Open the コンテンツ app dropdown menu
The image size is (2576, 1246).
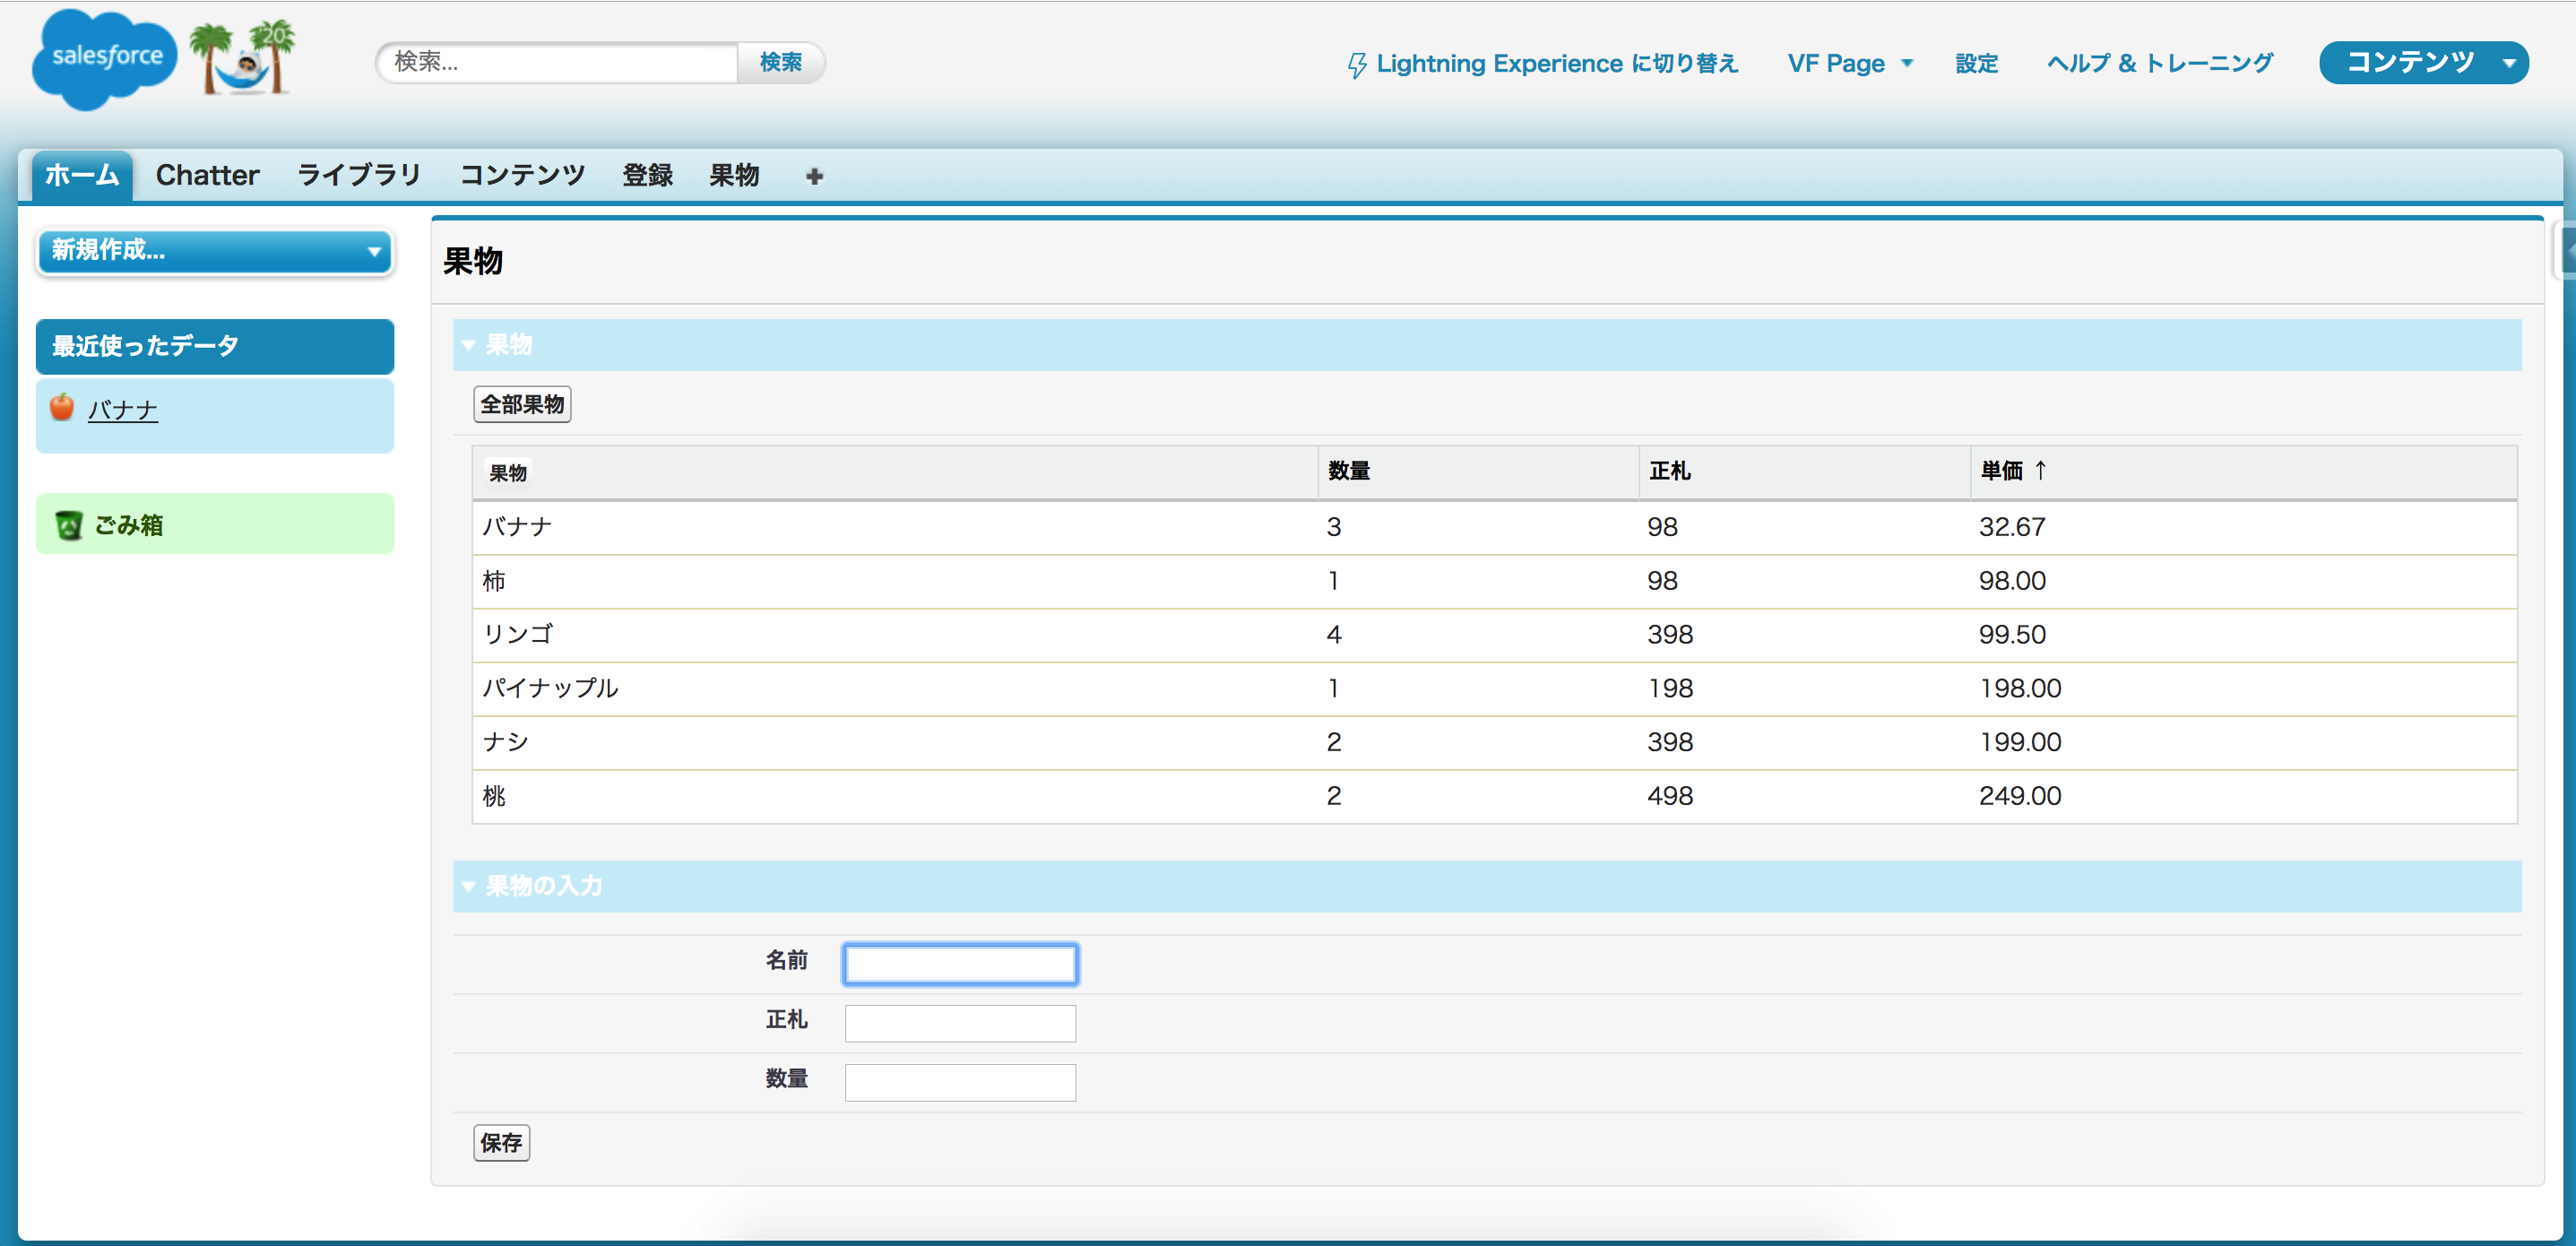[2423, 63]
